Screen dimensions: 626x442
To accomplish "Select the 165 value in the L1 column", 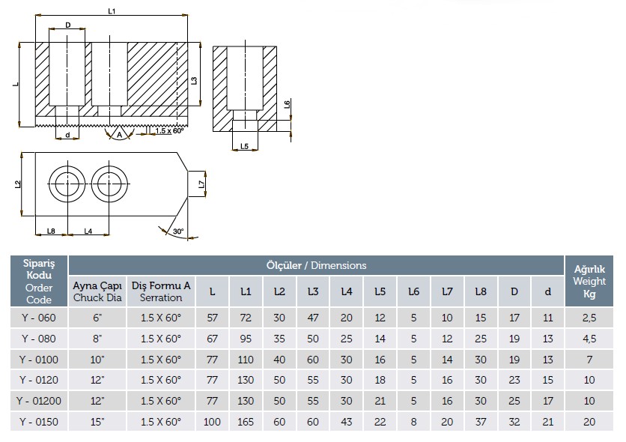I will (245, 423).
